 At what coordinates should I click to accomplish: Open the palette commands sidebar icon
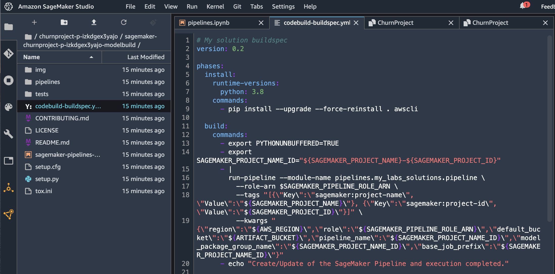tap(9, 107)
